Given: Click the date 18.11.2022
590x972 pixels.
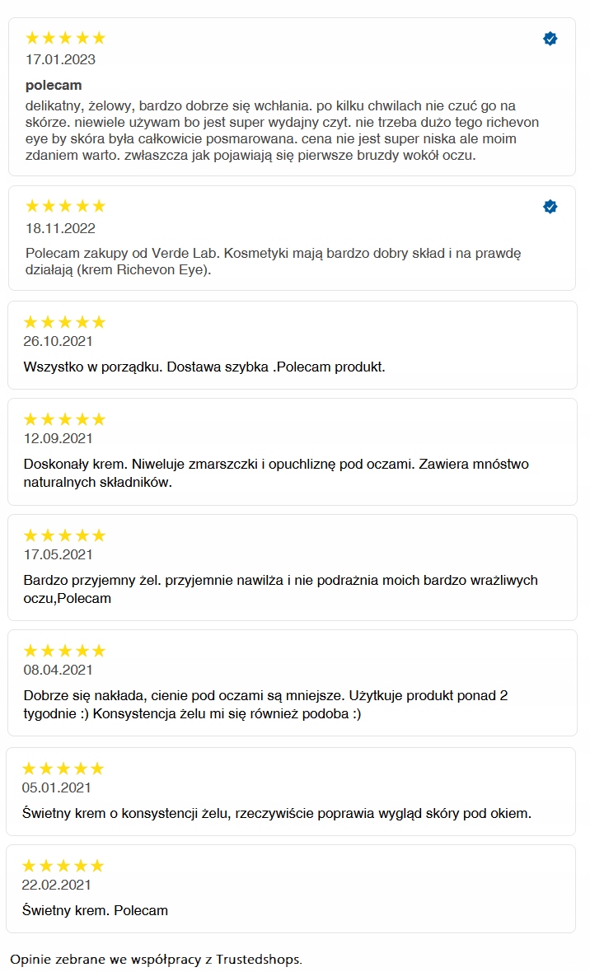Looking at the screenshot, I should click(x=60, y=228).
